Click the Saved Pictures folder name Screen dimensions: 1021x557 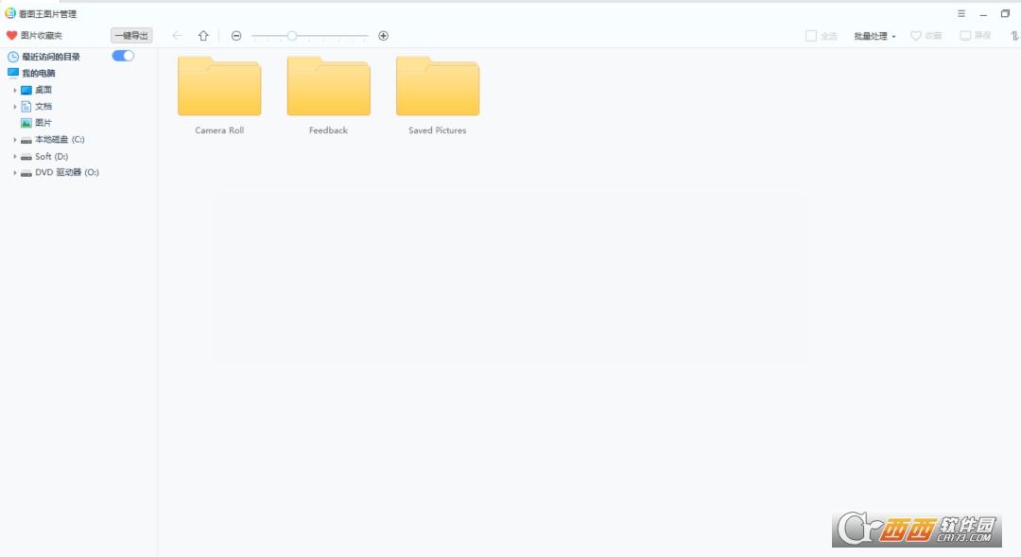(438, 131)
